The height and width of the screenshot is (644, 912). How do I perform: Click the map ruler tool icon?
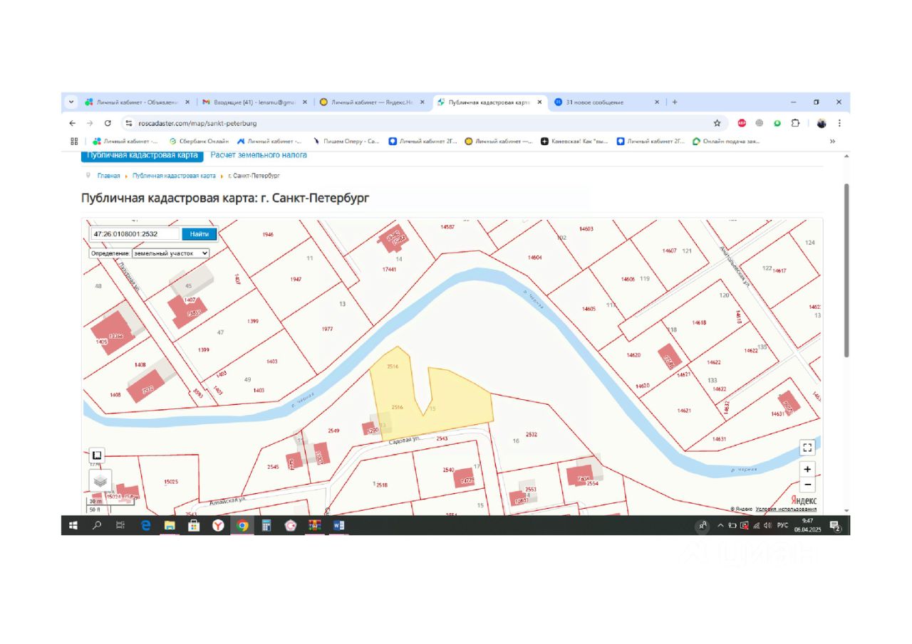click(x=97, y=455)
